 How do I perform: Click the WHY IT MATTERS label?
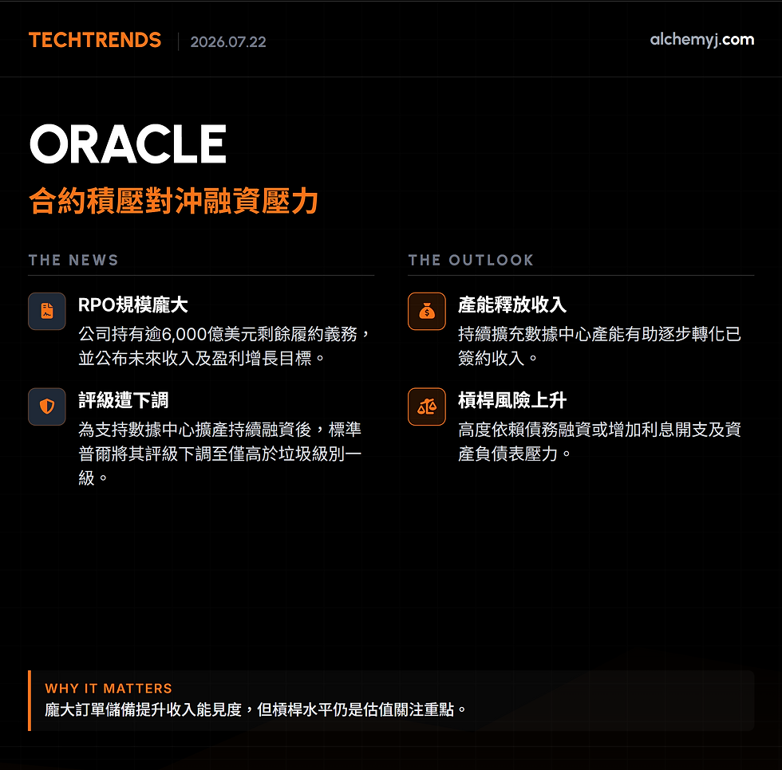click(x=109, y=689)
